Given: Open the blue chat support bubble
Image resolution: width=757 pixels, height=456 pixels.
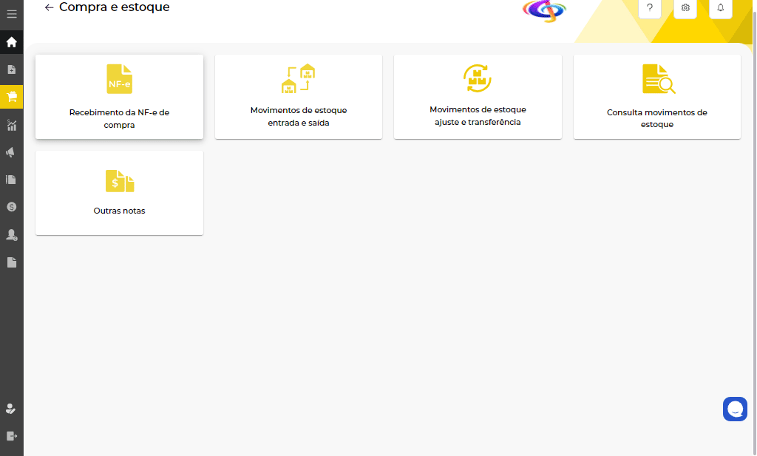Looking at the screenshot, I should pos(735,409).
